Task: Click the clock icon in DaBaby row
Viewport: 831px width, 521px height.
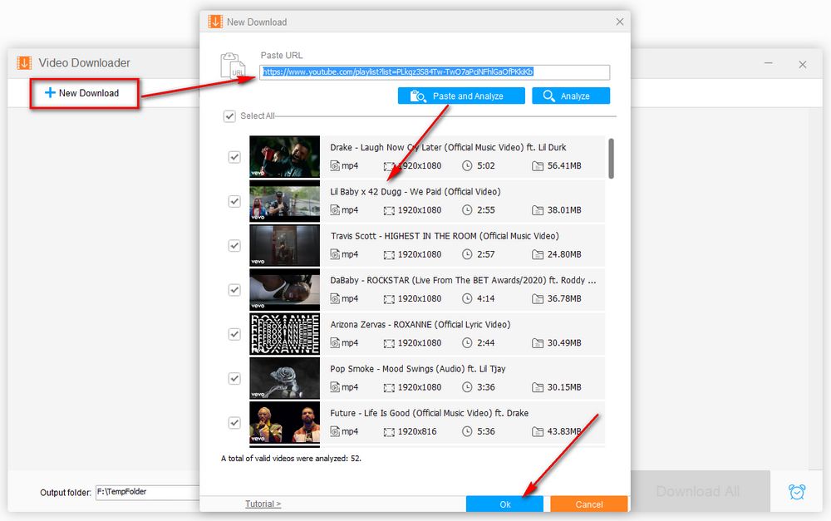Action: click(467, 298)
